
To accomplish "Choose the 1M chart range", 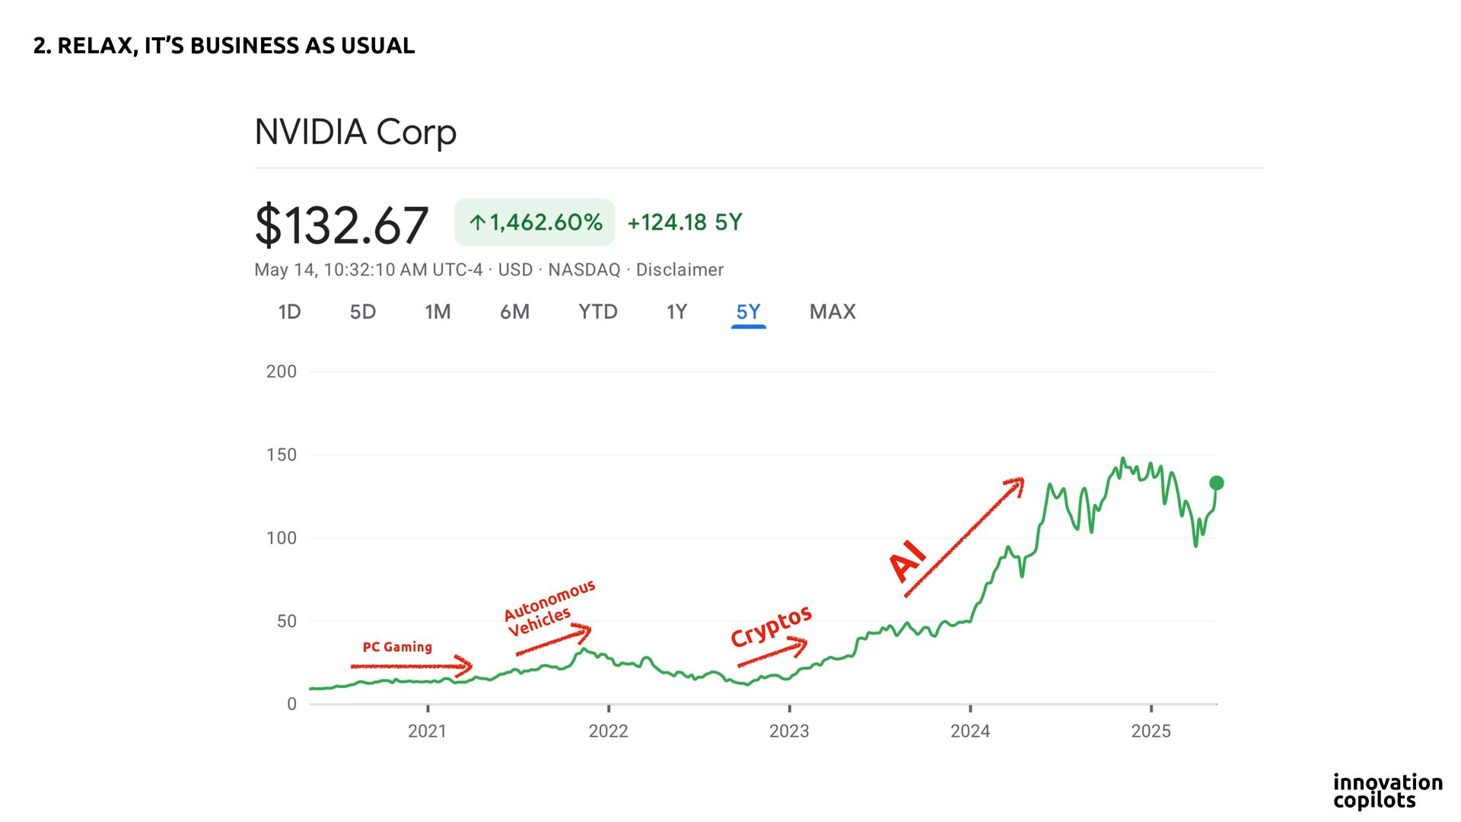I will [438, 312].
